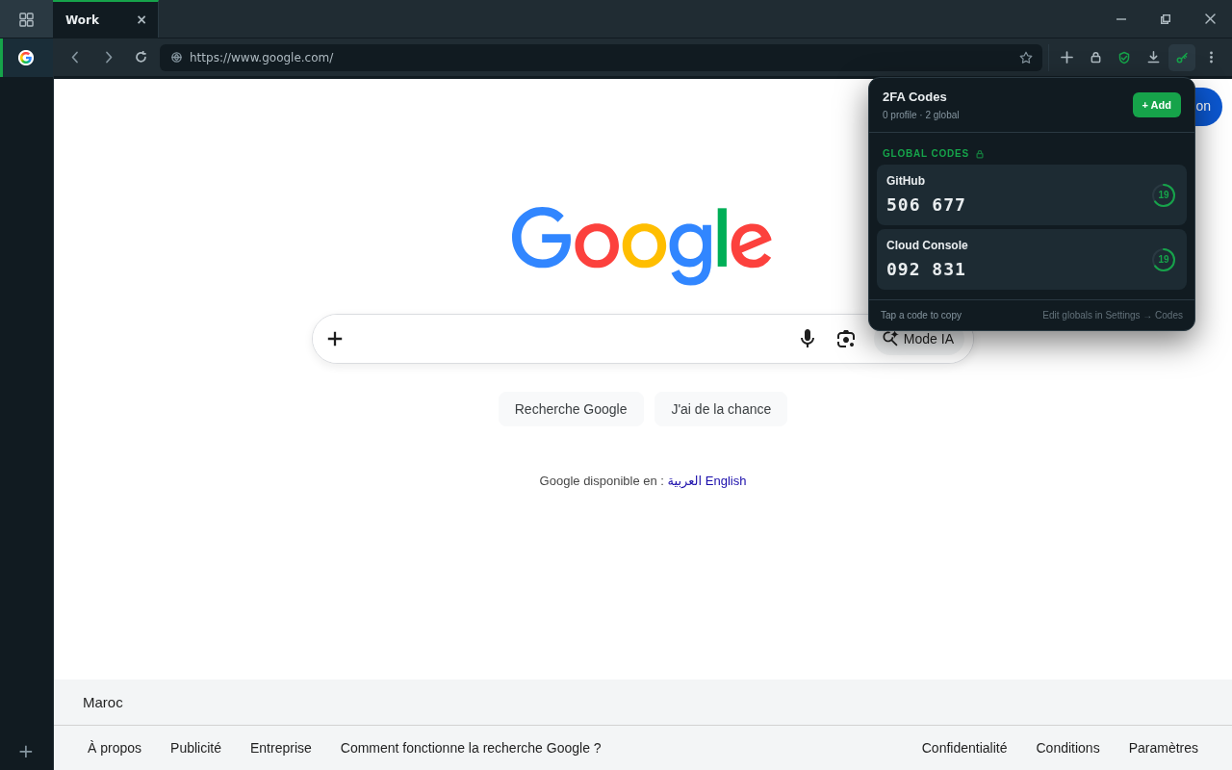The width and height of the screenshot is (1232, 770).
Task: Click the Mode IA button
Action: (x=919, y=339)
